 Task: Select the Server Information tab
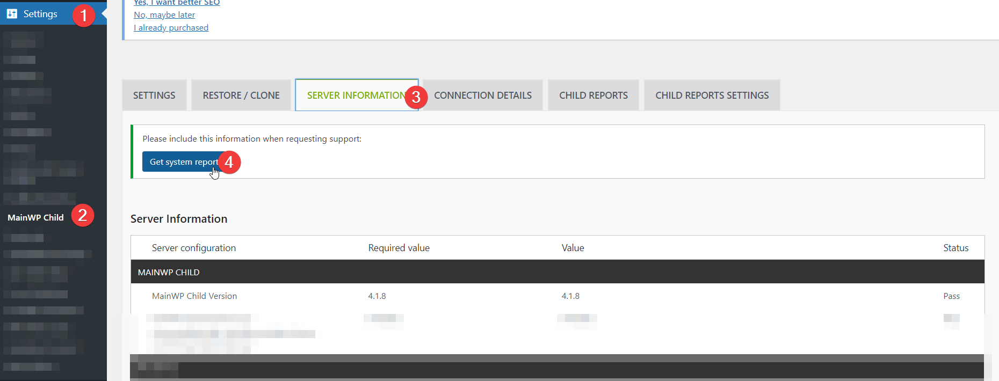click(357, 95)
